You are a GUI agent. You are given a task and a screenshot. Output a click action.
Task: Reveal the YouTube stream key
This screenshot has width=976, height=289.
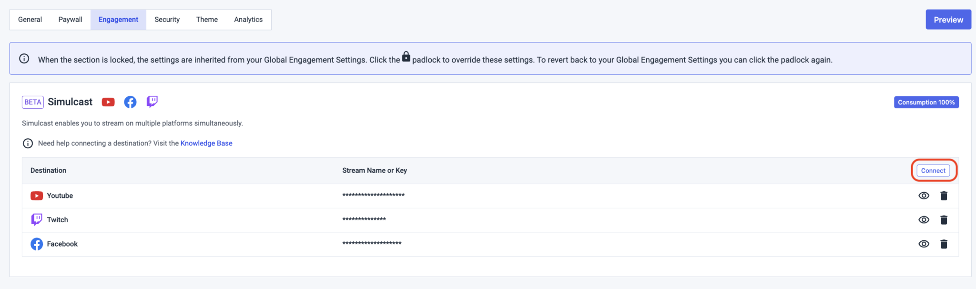tap(924, 195)
